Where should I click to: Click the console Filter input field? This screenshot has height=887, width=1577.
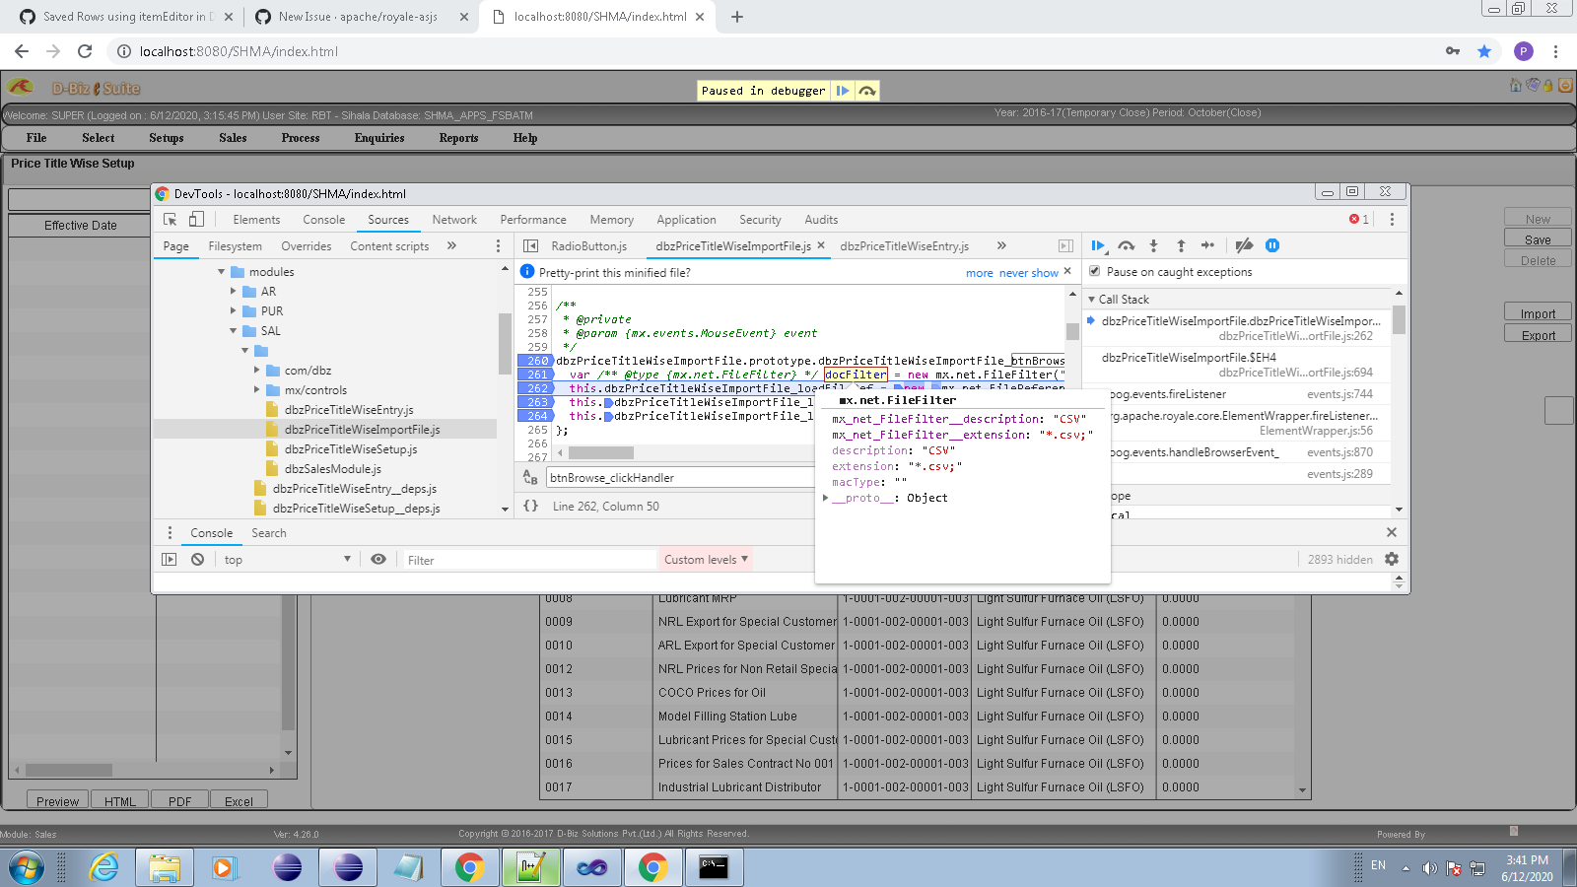click(x=527, y=560)
